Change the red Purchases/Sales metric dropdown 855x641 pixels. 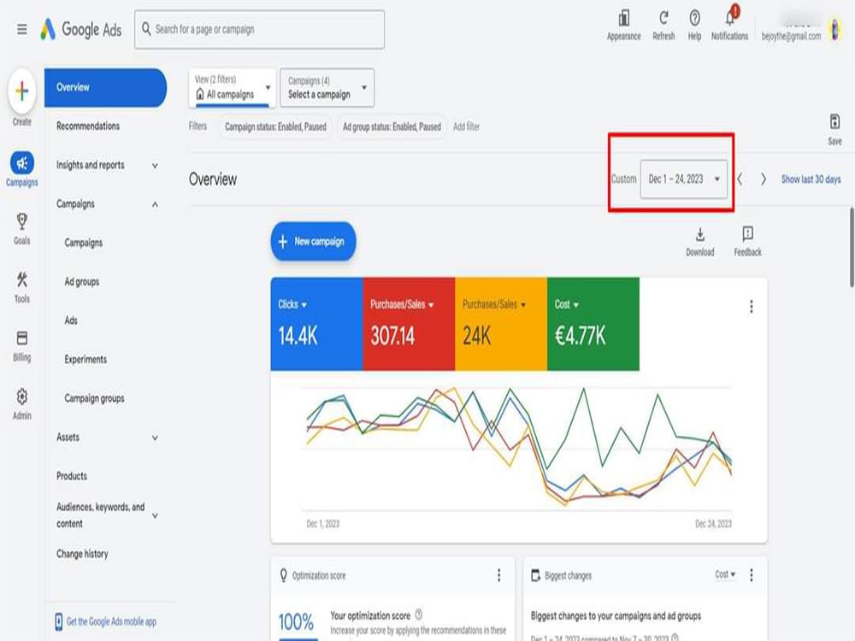point(403,305)
